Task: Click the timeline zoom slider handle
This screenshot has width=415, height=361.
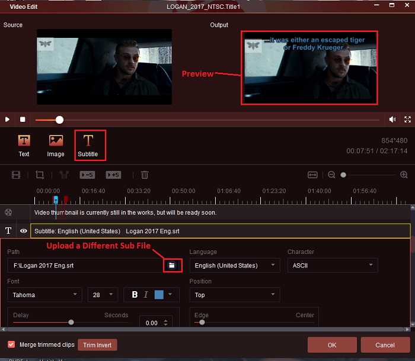Action: tap(343, 175)
